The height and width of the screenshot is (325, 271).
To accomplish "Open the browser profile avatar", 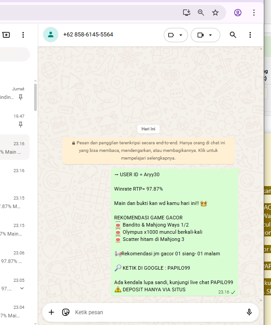I will point(238,13).
